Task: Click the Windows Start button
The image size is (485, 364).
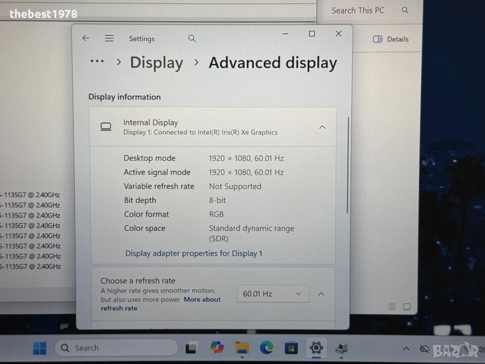Action: 40,348
